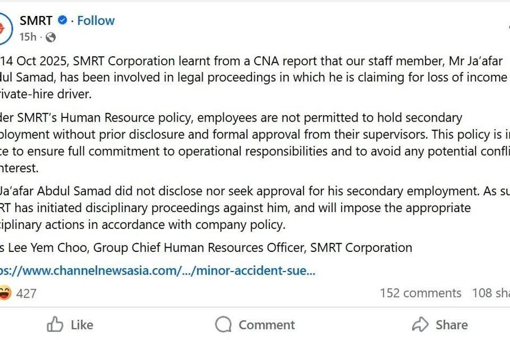This screenshot has height=340, width=510.
Task: Open the 15h post timestamp
Action: click(28, 37)
